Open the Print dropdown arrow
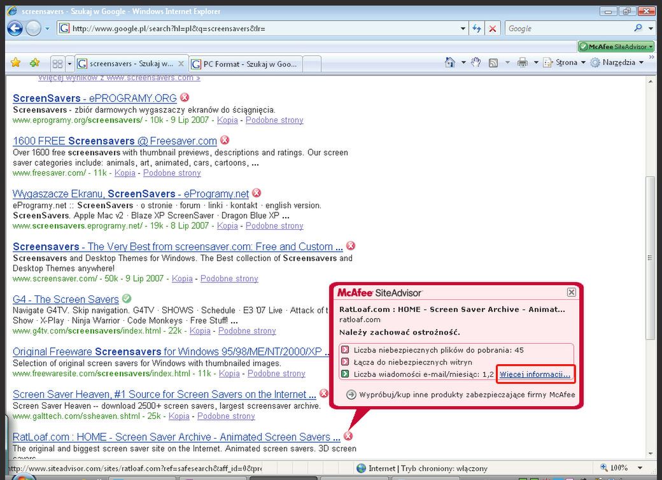The width and height of the screenshot is (662, 480). tap(536, 62)
